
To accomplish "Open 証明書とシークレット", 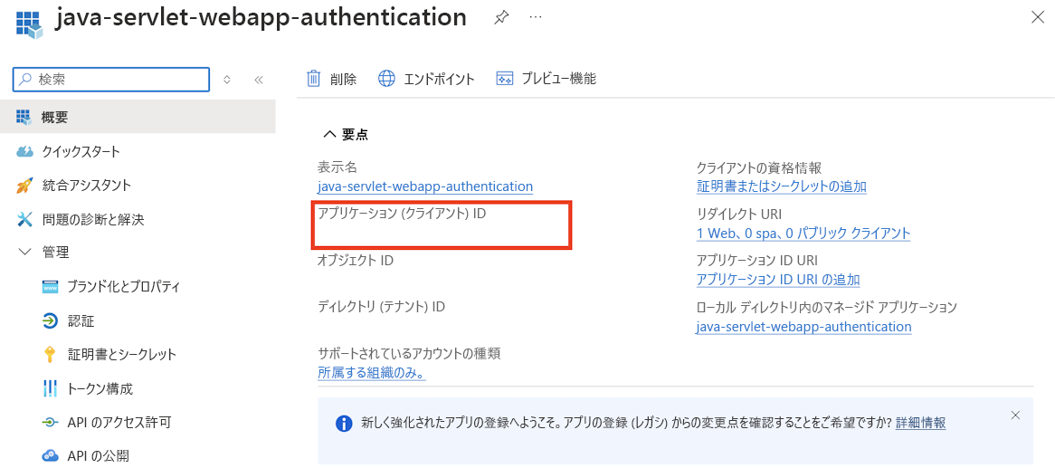I will (x=122, y=354).
